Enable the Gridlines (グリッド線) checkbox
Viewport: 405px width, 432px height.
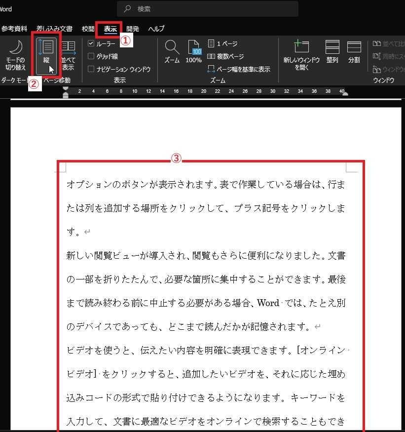[x=91, y=56]
